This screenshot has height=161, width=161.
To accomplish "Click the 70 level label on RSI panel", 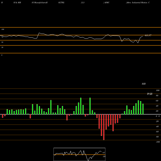I will pyautogui.click(x=2, y=37).
